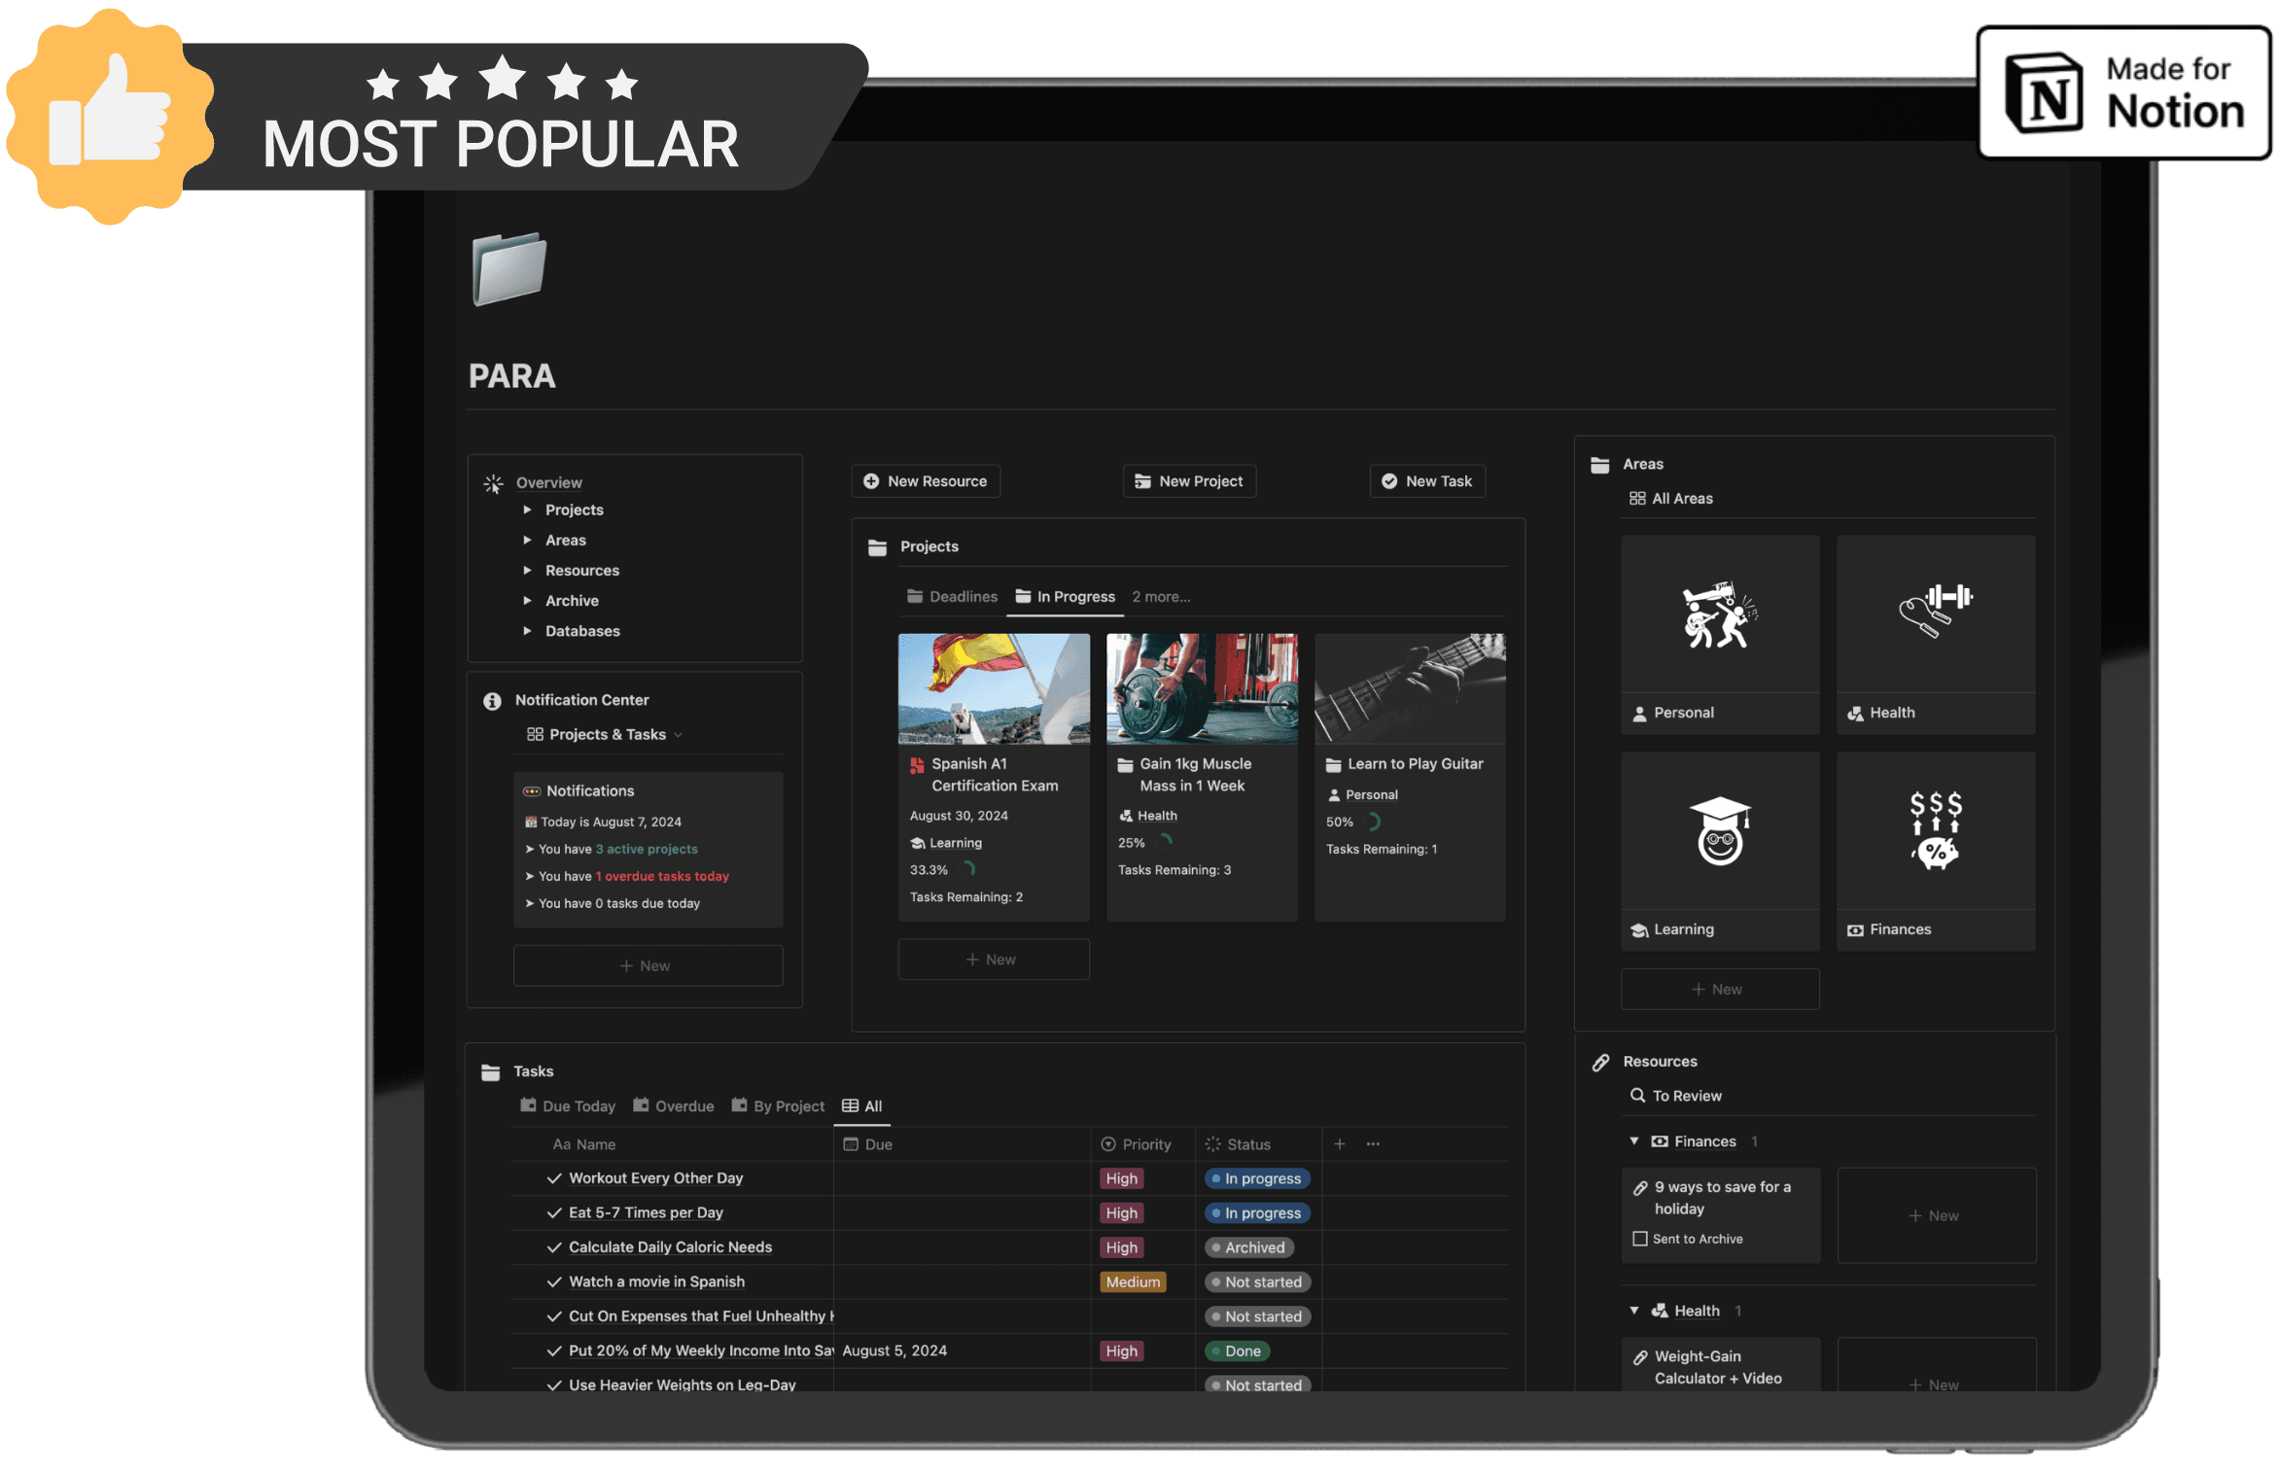Open the Spanish A1 Certification Exam card thumbnail
This screenshot has width=2279, height=1471.
993,688
